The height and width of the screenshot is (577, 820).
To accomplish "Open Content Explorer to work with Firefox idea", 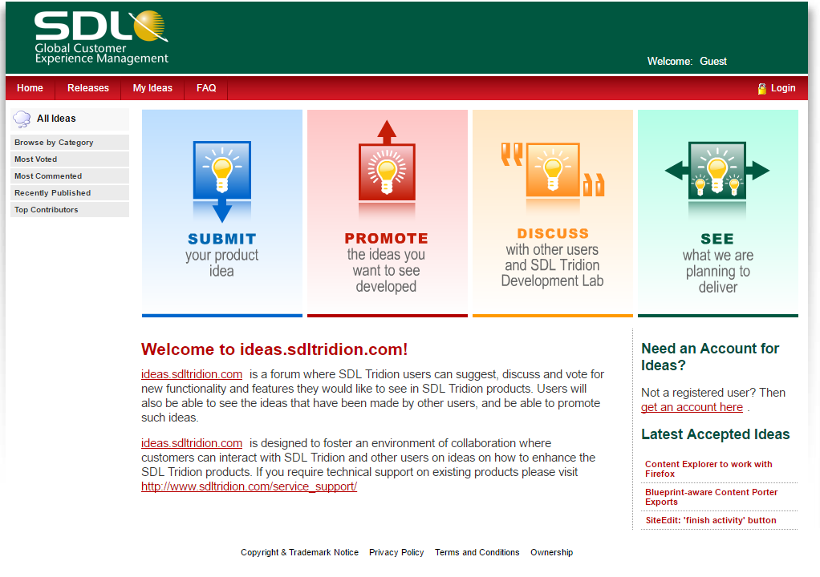I will (x=708, y=469).
